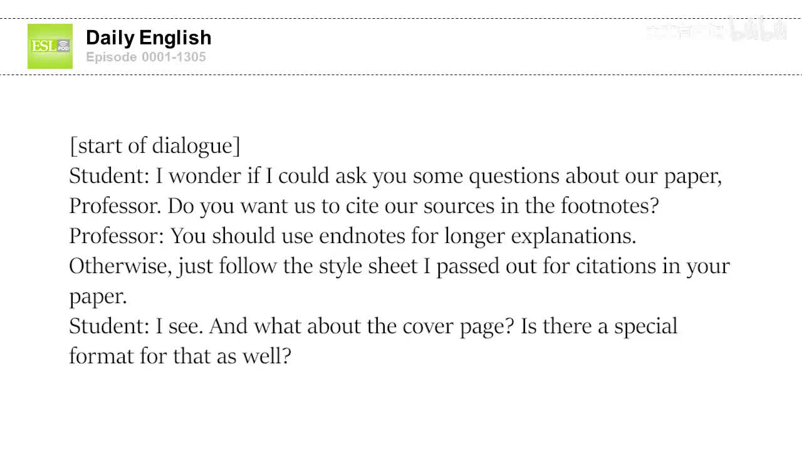Click the bilibili watermark logo
Screen dimensions: 802x451
coord(759,31)
